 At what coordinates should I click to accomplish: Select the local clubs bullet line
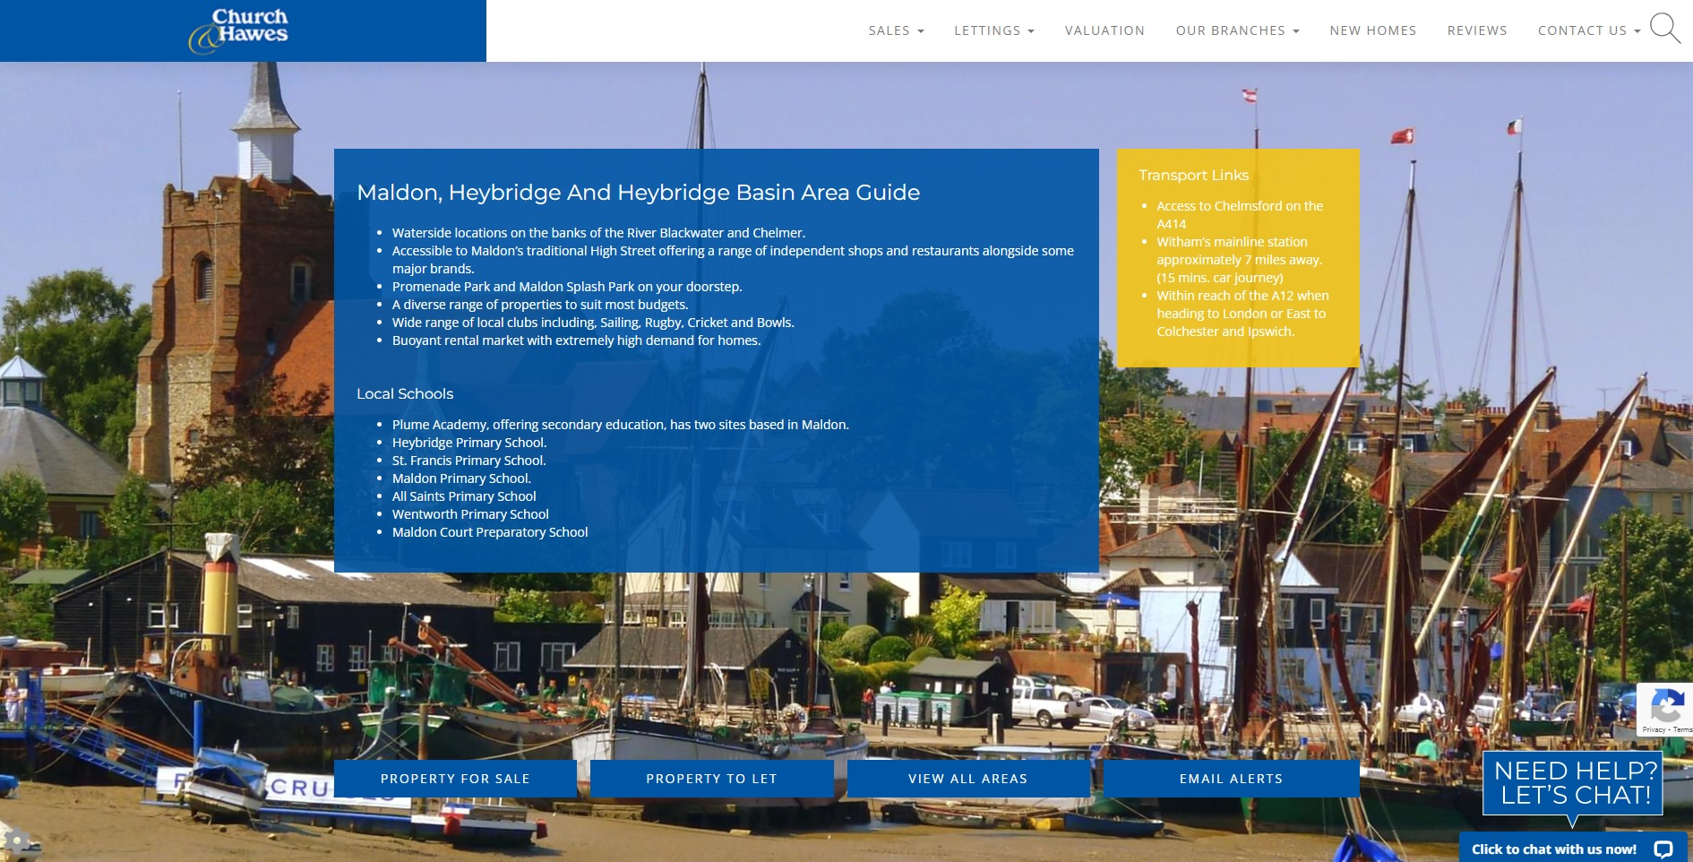click(593, 323)
